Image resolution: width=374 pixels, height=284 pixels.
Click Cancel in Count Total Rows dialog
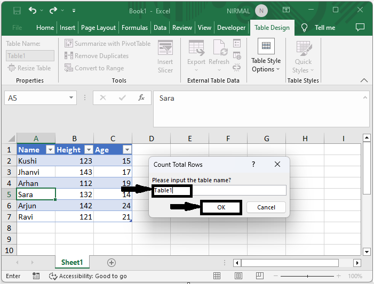pyautogui.click(x=266, y=207)
